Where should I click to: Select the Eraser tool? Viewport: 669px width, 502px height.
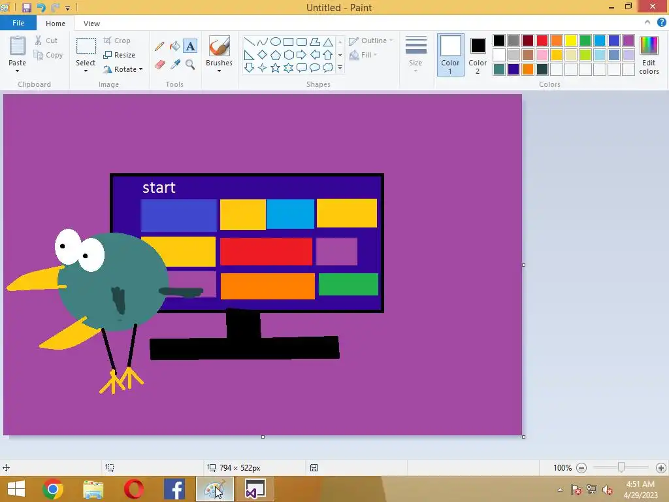(x=159, y=65)
